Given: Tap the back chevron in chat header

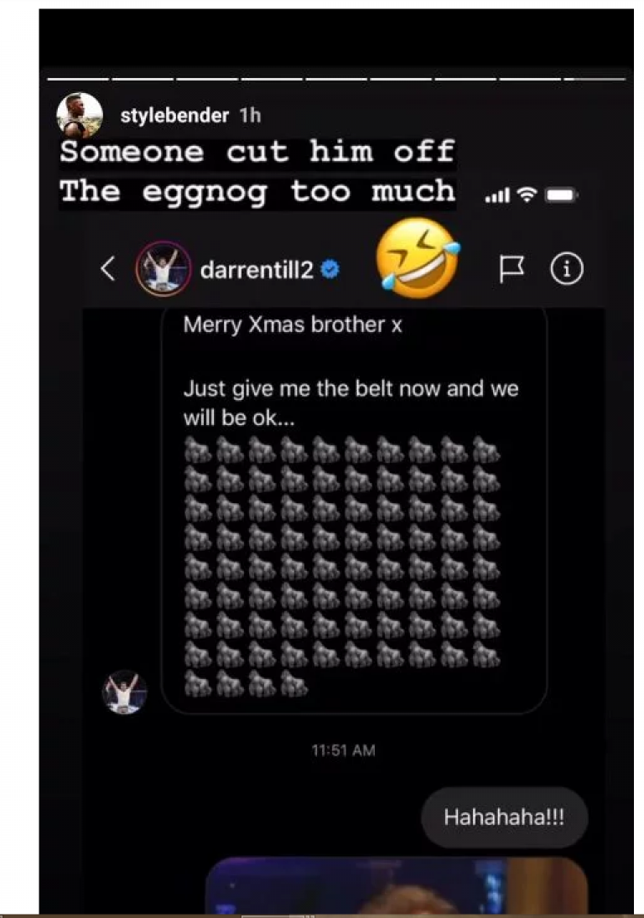Looking at the screenshot, I should [x=107, y=269].
